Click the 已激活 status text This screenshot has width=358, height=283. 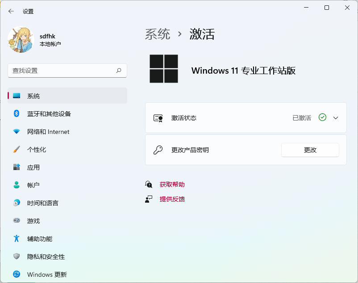tap(302, 118)
